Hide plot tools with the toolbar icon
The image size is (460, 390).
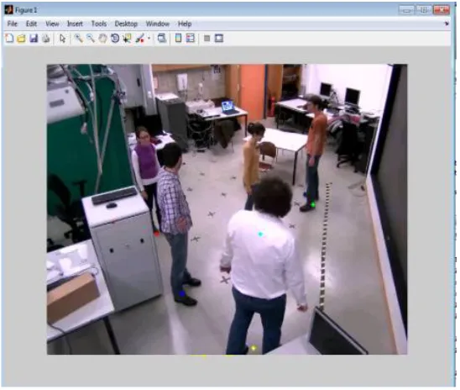[x=206, y=38]
